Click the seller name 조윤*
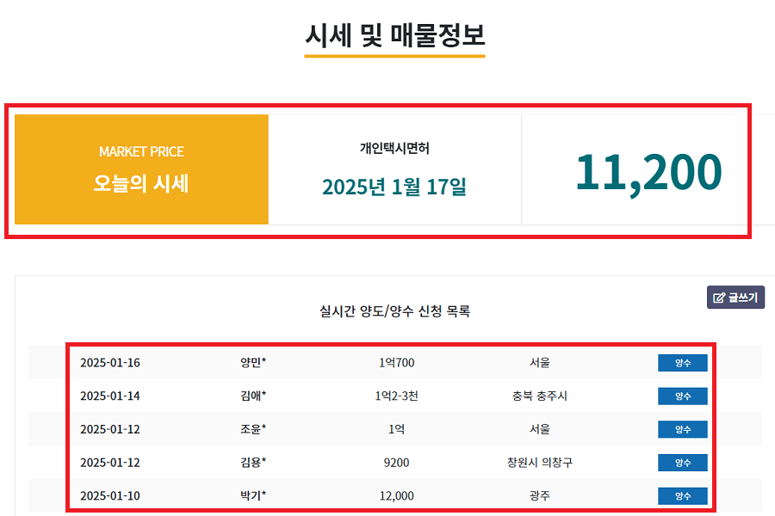Screen dimensions: 775x516 coord(253,428)
